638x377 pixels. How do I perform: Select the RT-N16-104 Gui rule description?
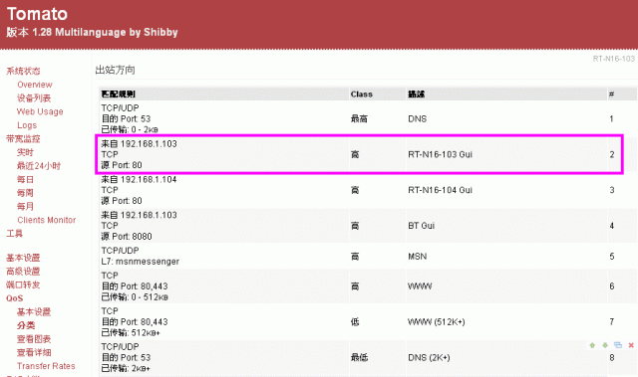[x=441, y=190]
